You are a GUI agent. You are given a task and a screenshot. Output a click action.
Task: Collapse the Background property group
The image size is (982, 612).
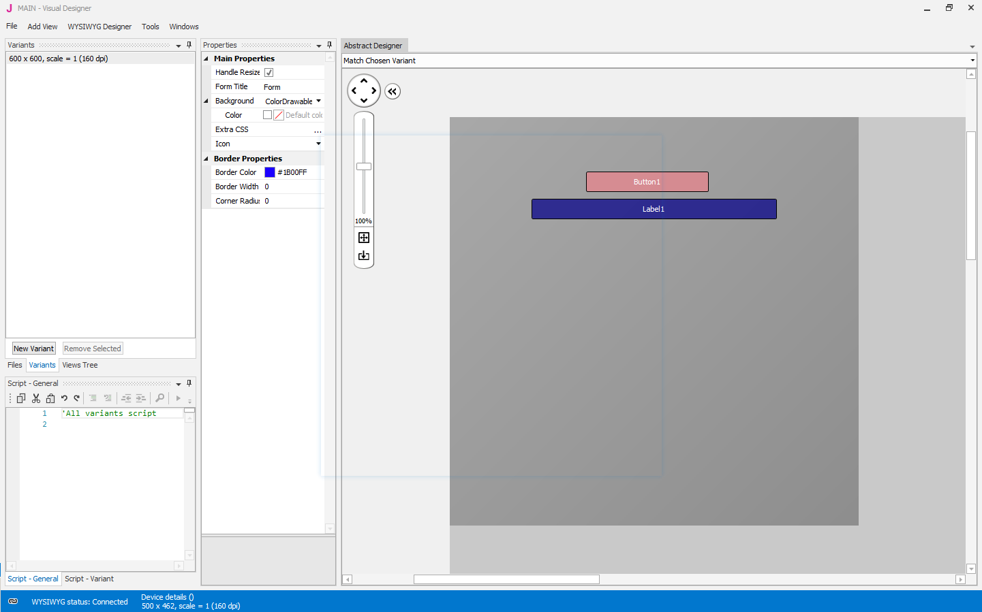pos(206,101)
